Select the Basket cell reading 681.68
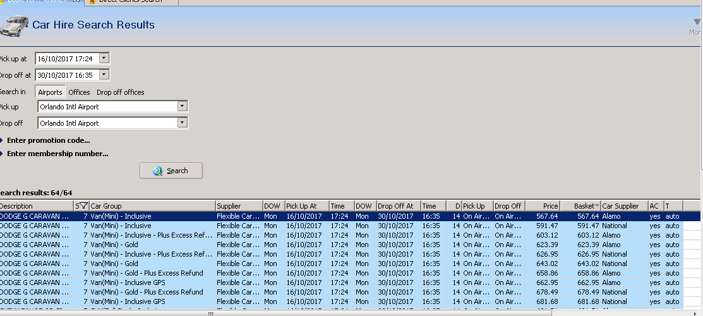 (580, 301)
